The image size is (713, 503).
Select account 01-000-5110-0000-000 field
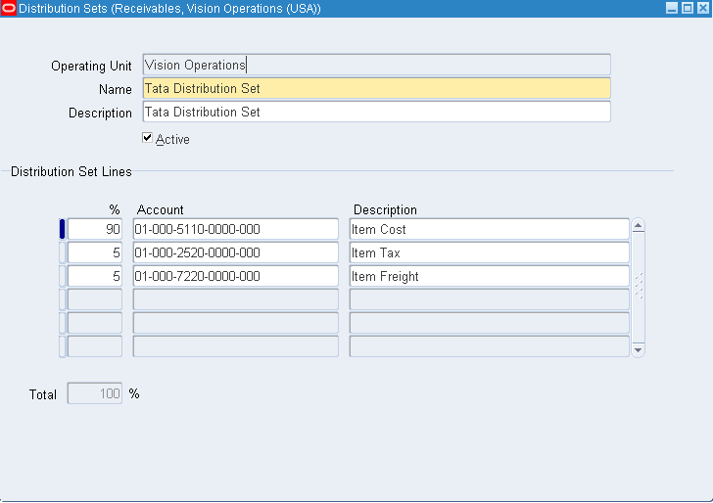pyautogui.click(x=235, y=229)
